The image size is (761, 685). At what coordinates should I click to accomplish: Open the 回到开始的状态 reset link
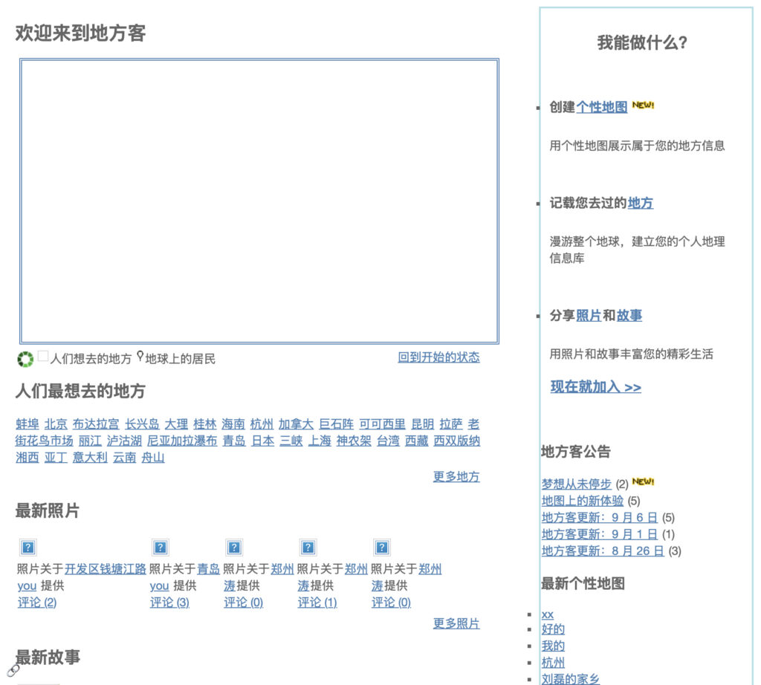(x=438, y=357)
